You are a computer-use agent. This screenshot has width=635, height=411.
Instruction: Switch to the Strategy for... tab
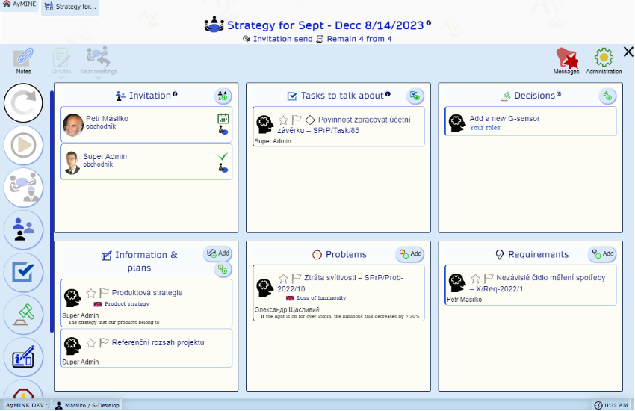(x=70, y=7)
